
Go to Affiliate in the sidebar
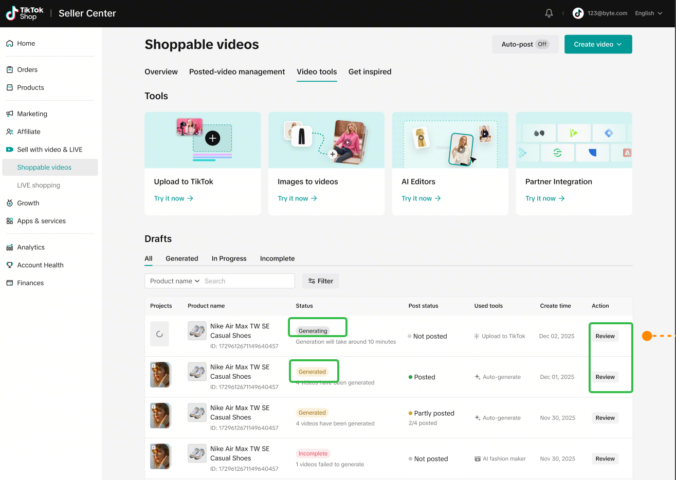pyautogui.click(x=28, y=132)
